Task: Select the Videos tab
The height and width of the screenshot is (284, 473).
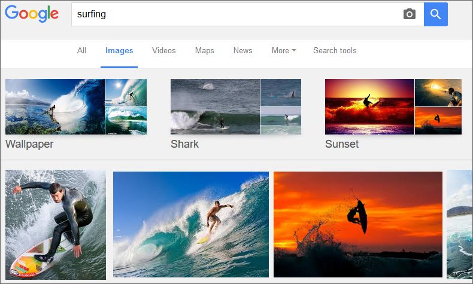Action: 164,51
